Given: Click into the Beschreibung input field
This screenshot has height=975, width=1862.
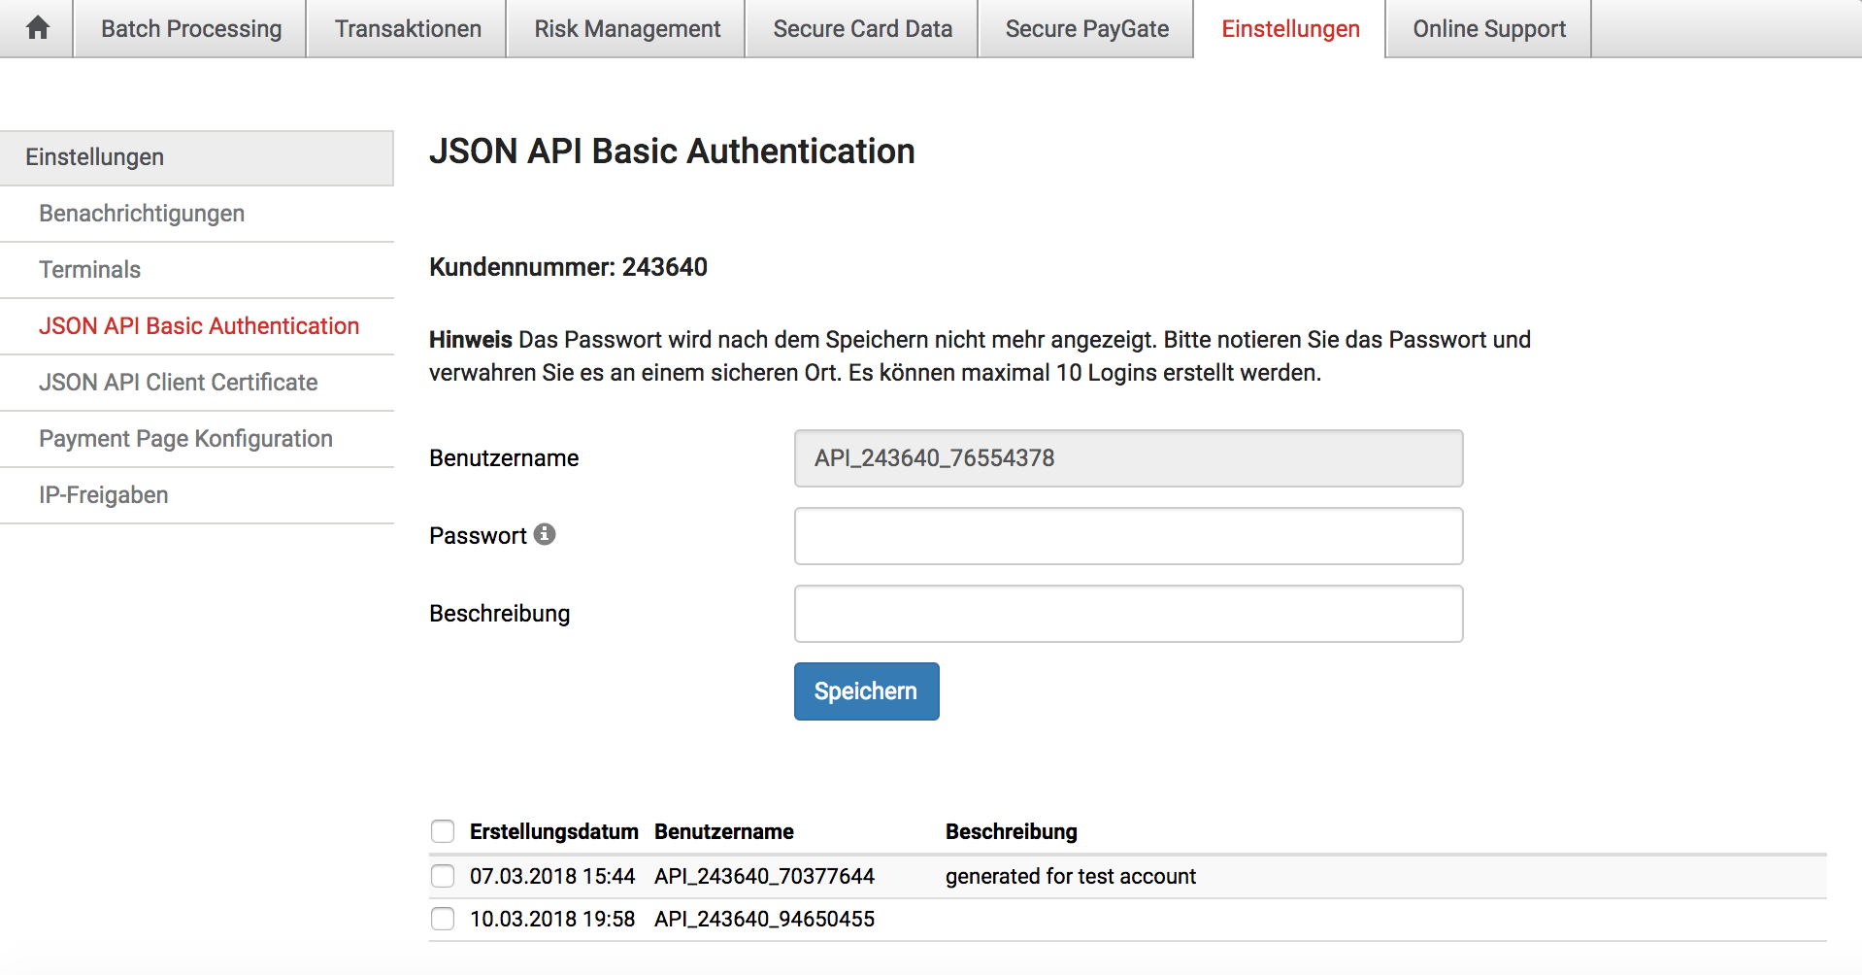Looking at the screenshot, I should [1127, 613].
